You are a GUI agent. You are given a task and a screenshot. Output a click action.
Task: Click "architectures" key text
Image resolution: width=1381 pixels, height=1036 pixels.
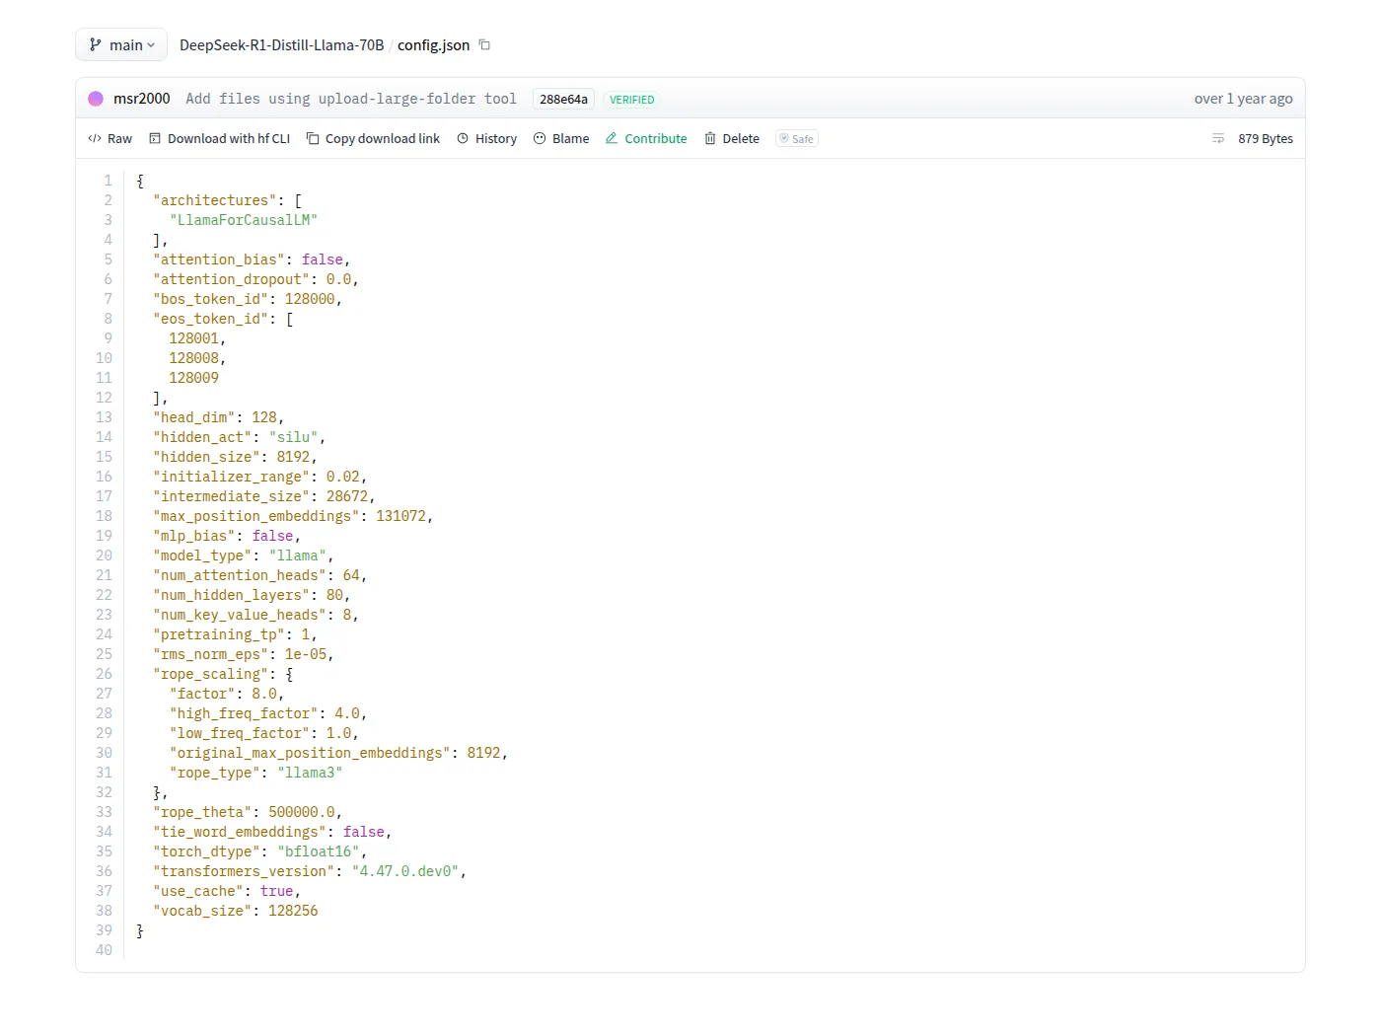click(x=215, y=200)
